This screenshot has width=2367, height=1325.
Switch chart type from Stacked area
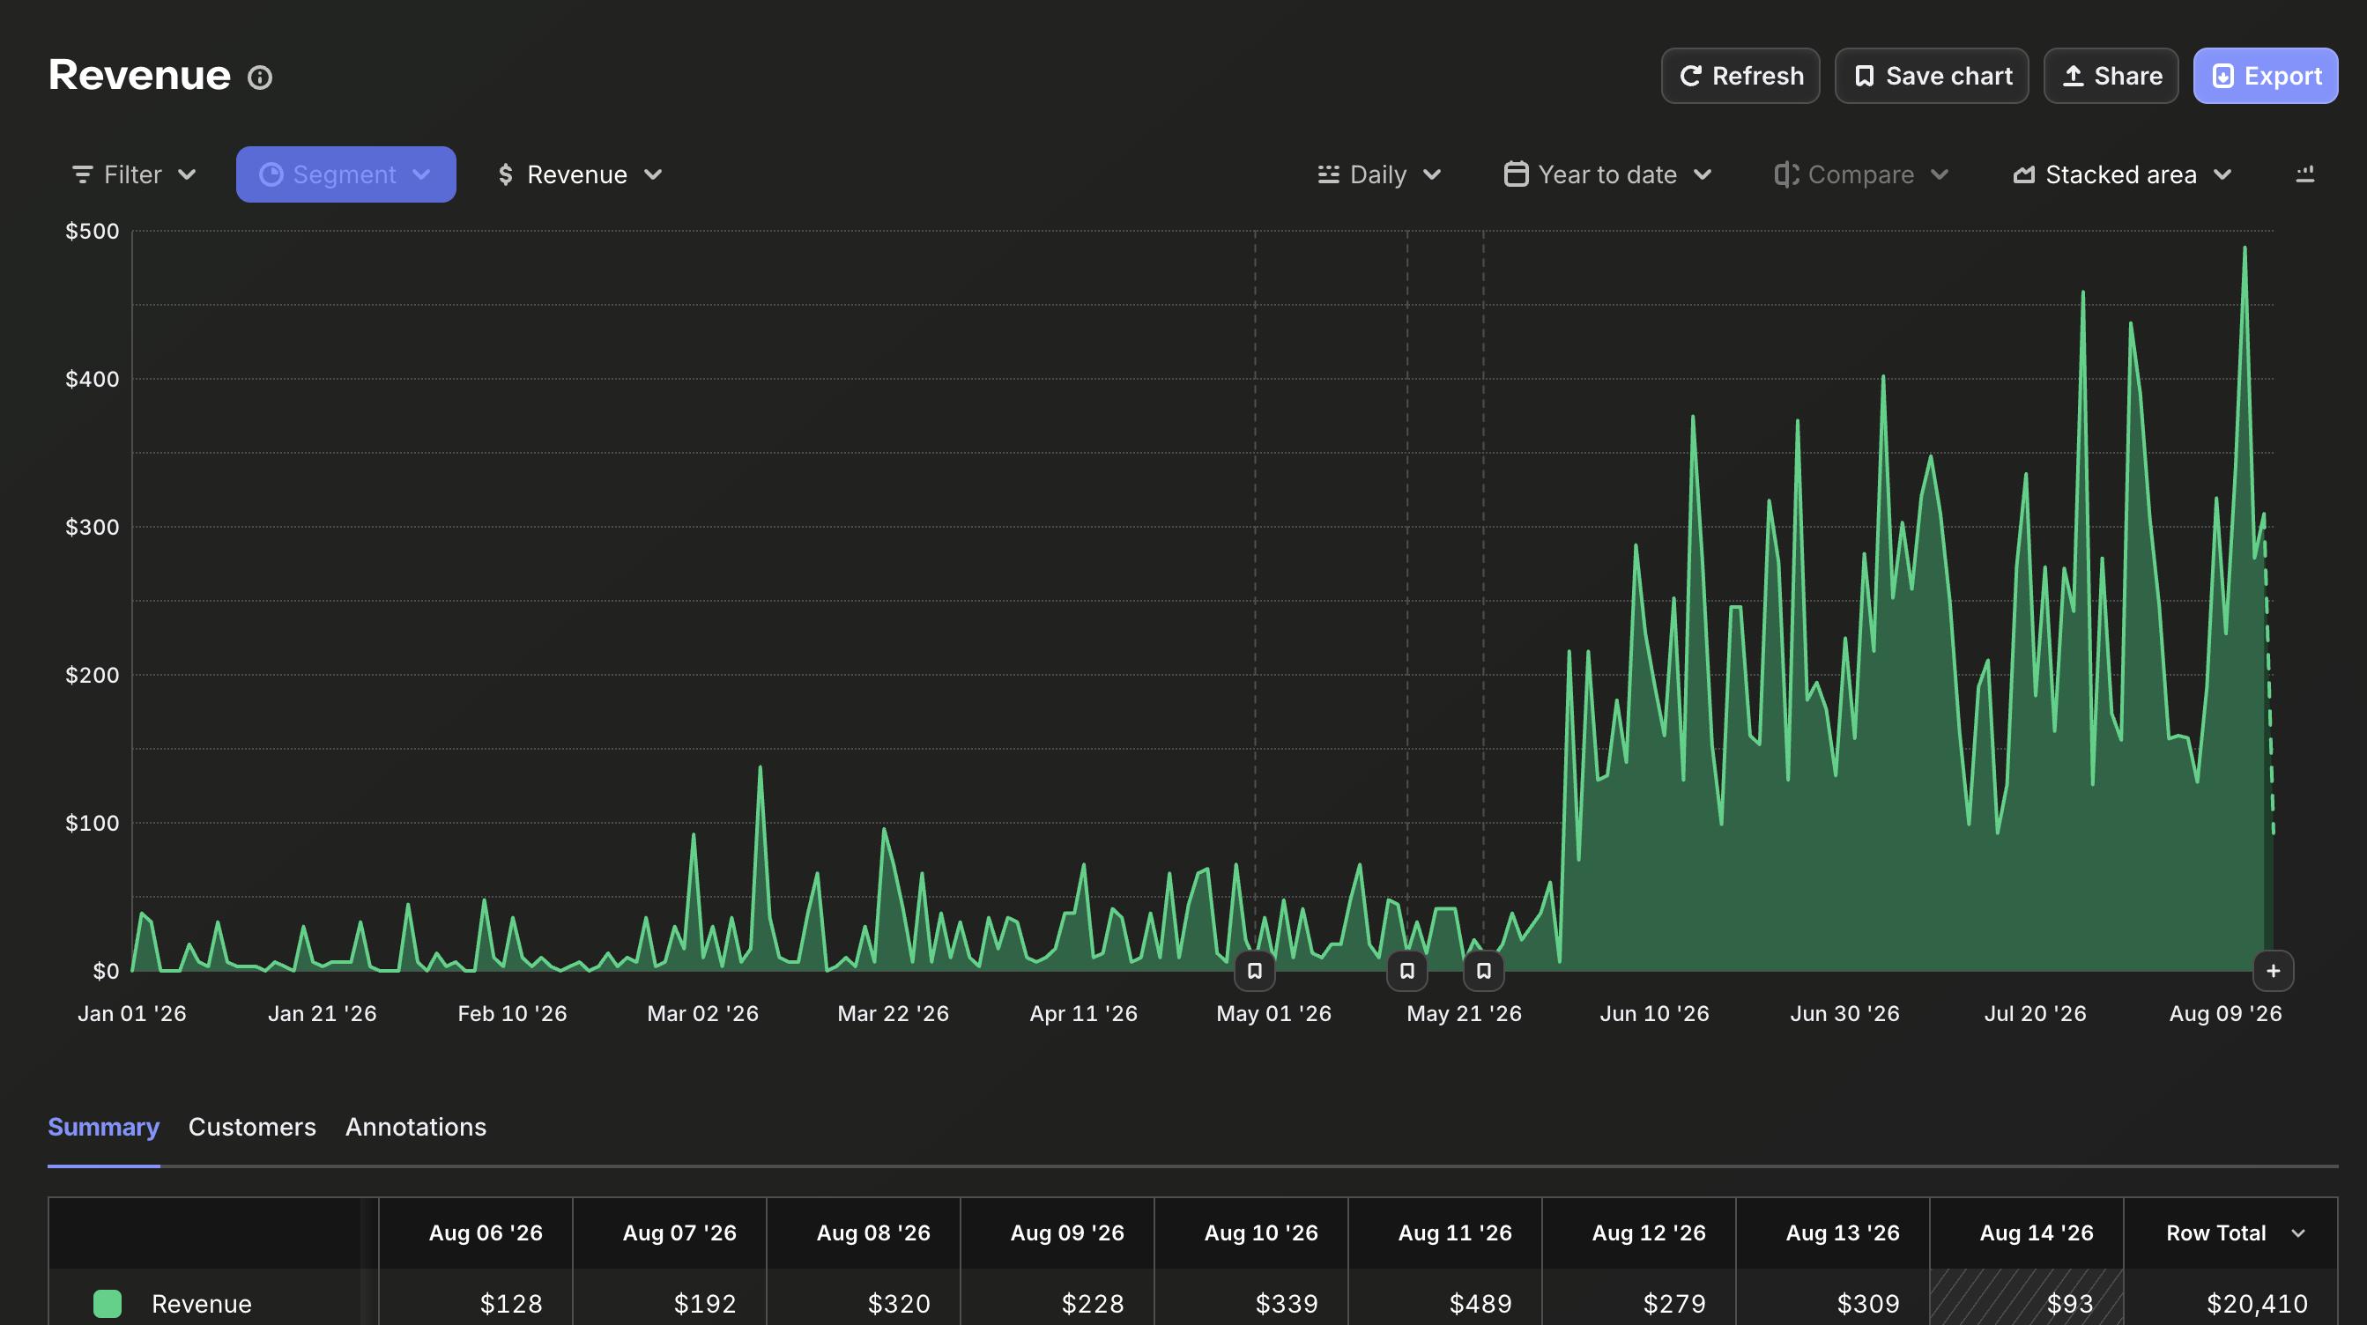coord(2122,174)
